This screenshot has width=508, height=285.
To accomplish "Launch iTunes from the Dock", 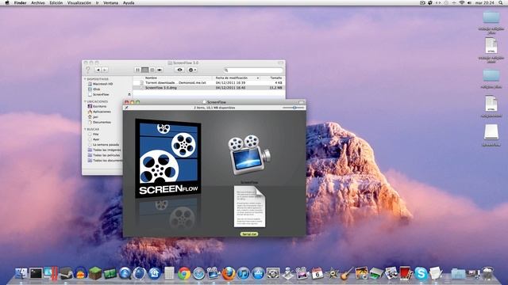I will 244,274.
